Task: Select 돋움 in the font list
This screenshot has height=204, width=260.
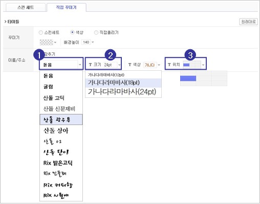Action: point(61,76)
